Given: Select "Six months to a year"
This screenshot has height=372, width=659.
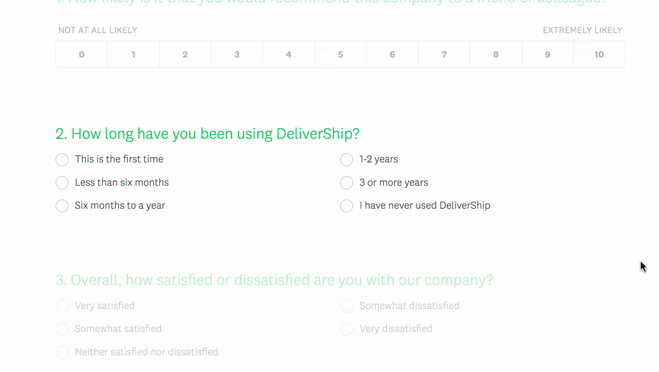Looking at the screenshot, I should coord(62,206).
